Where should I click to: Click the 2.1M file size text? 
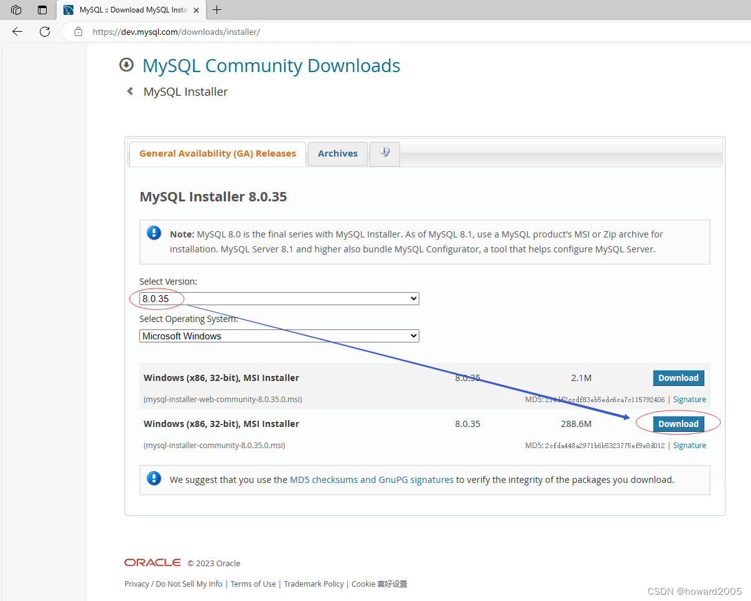coord(581,378)
